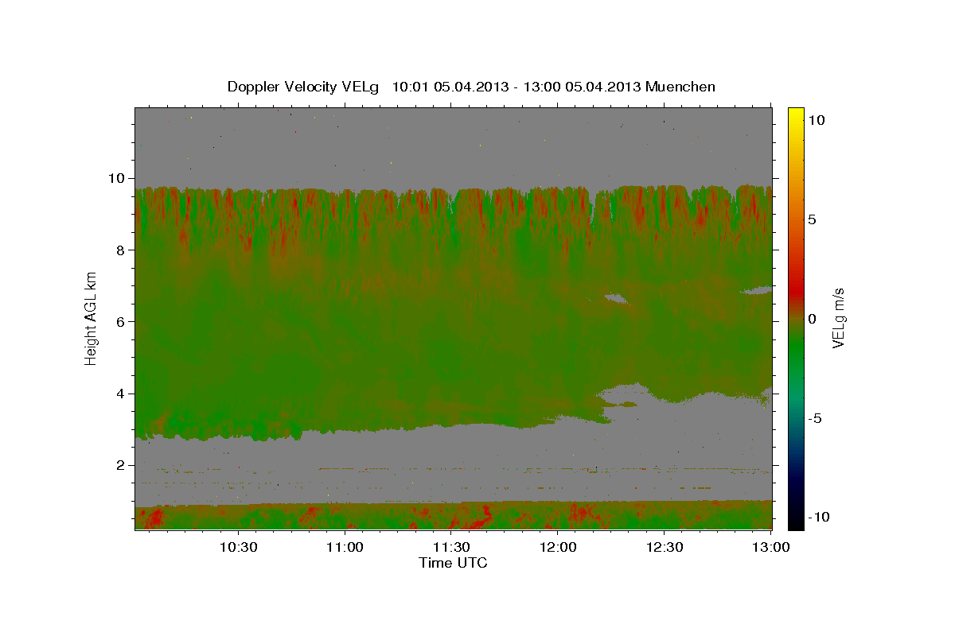Click the plot title 'Doppler Velocity VELg'
Viewport: 955px width, 636px height.
pos(303,87)
